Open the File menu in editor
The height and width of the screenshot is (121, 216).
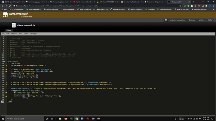click(3, 34)
